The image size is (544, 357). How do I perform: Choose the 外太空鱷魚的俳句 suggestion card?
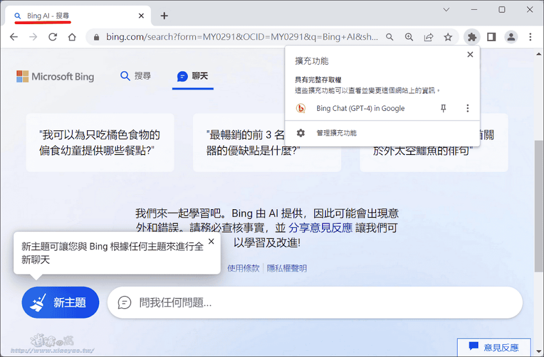click(433, 159)
